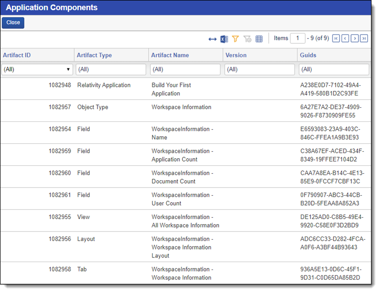Toggle column width resize arrows icon

click(x=212, y=39)
